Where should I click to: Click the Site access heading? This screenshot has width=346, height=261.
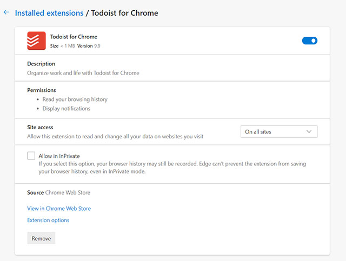40,128
